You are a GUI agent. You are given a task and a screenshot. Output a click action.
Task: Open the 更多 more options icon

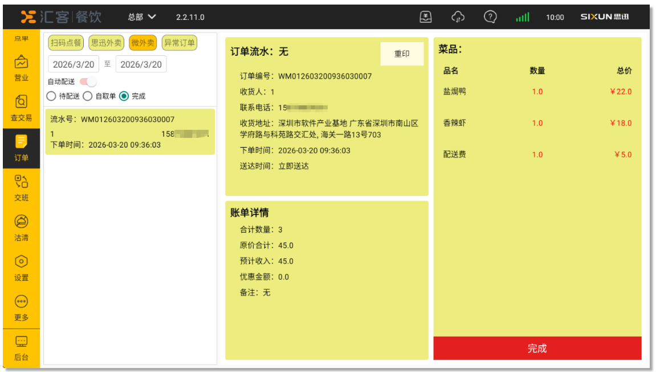tap(21, 307)
